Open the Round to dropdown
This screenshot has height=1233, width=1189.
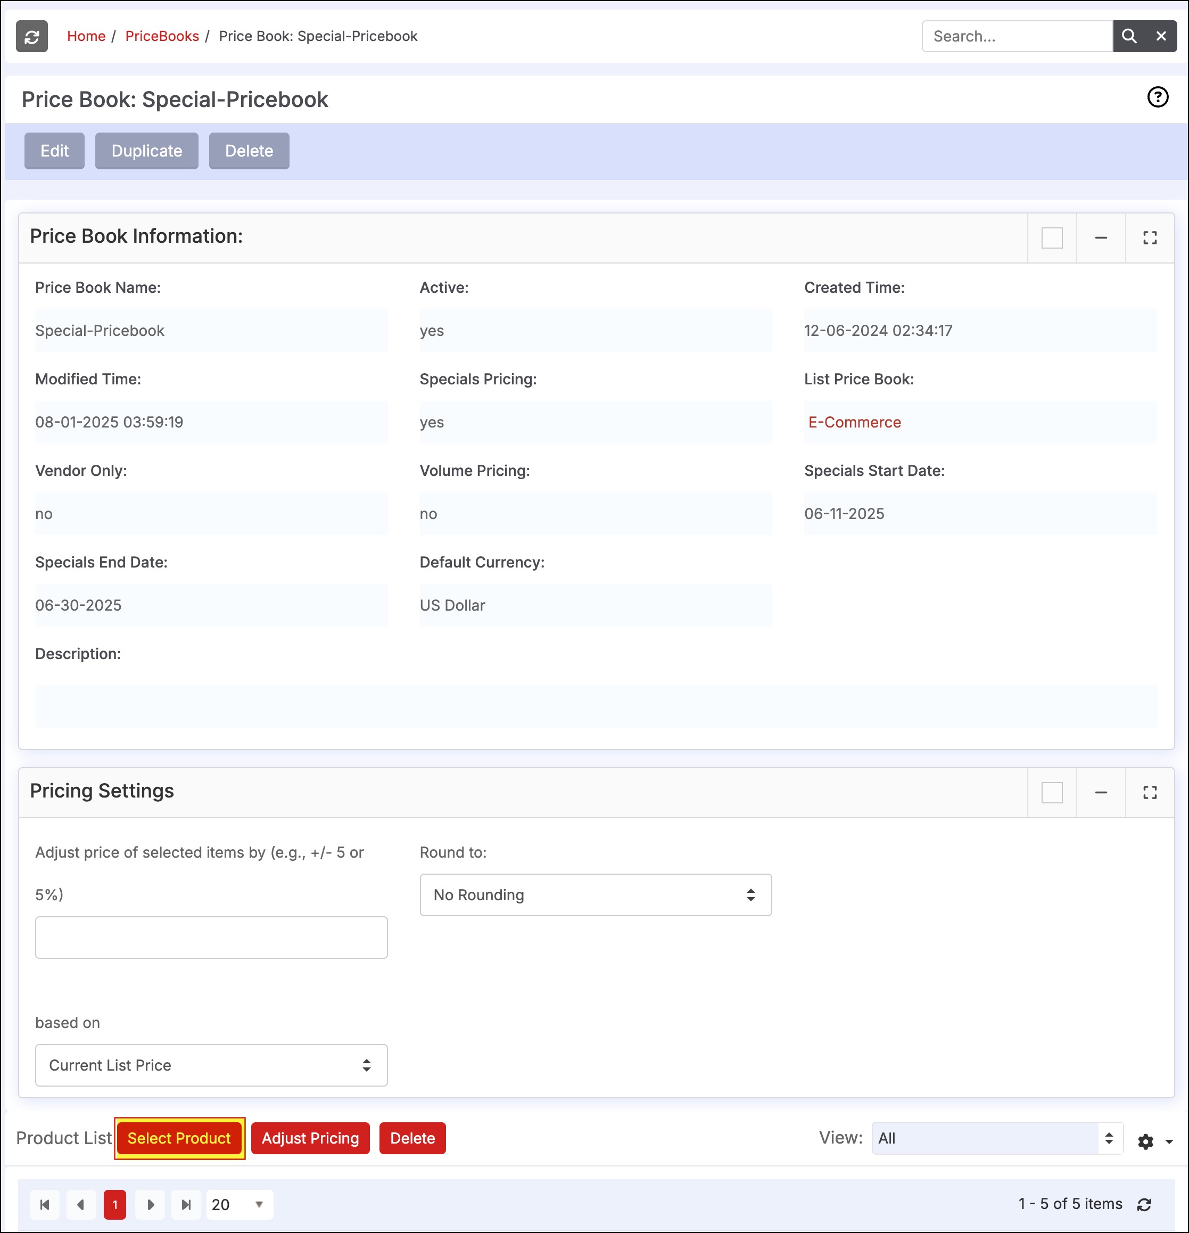[x=596, y=894]
